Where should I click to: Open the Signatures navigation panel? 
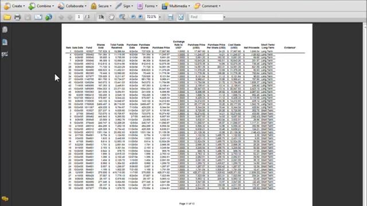tap(5, 54)
